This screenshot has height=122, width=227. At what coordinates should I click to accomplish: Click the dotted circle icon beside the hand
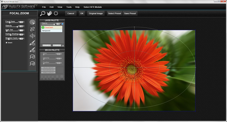[56, 14]
